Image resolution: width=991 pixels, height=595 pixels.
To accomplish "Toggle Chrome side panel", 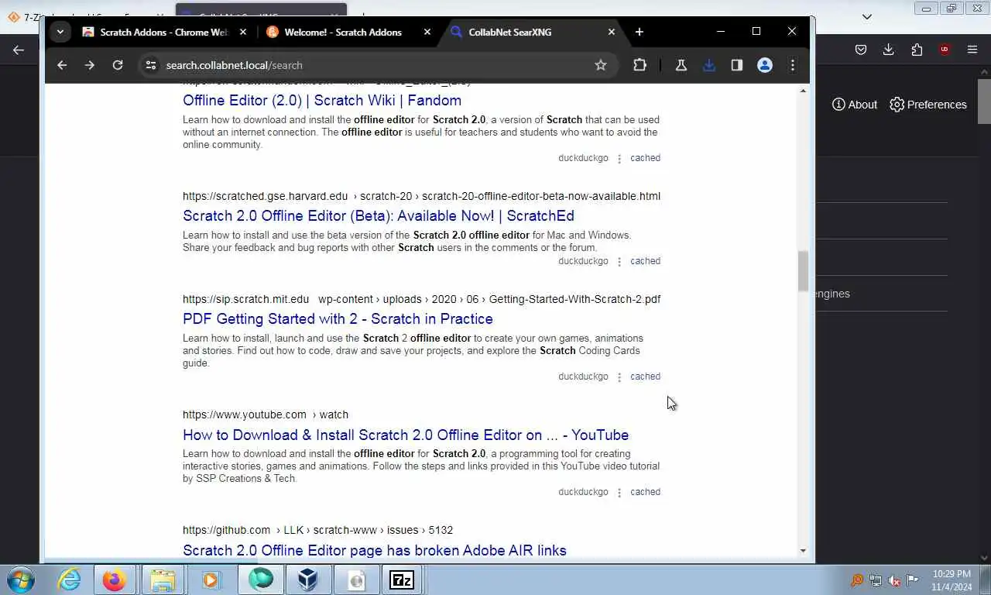I will [737, 65].
